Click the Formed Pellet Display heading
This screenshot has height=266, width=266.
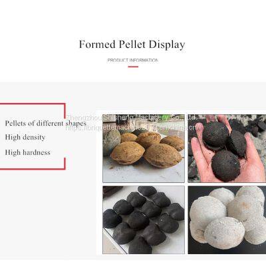pos(132,45)
